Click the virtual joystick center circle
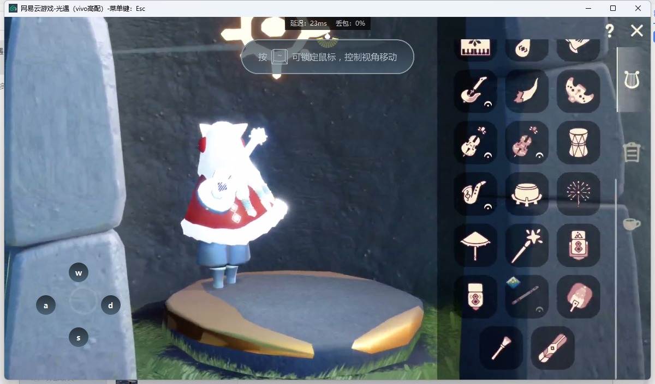This screenshot has height=384, width=655. point(83,301)
